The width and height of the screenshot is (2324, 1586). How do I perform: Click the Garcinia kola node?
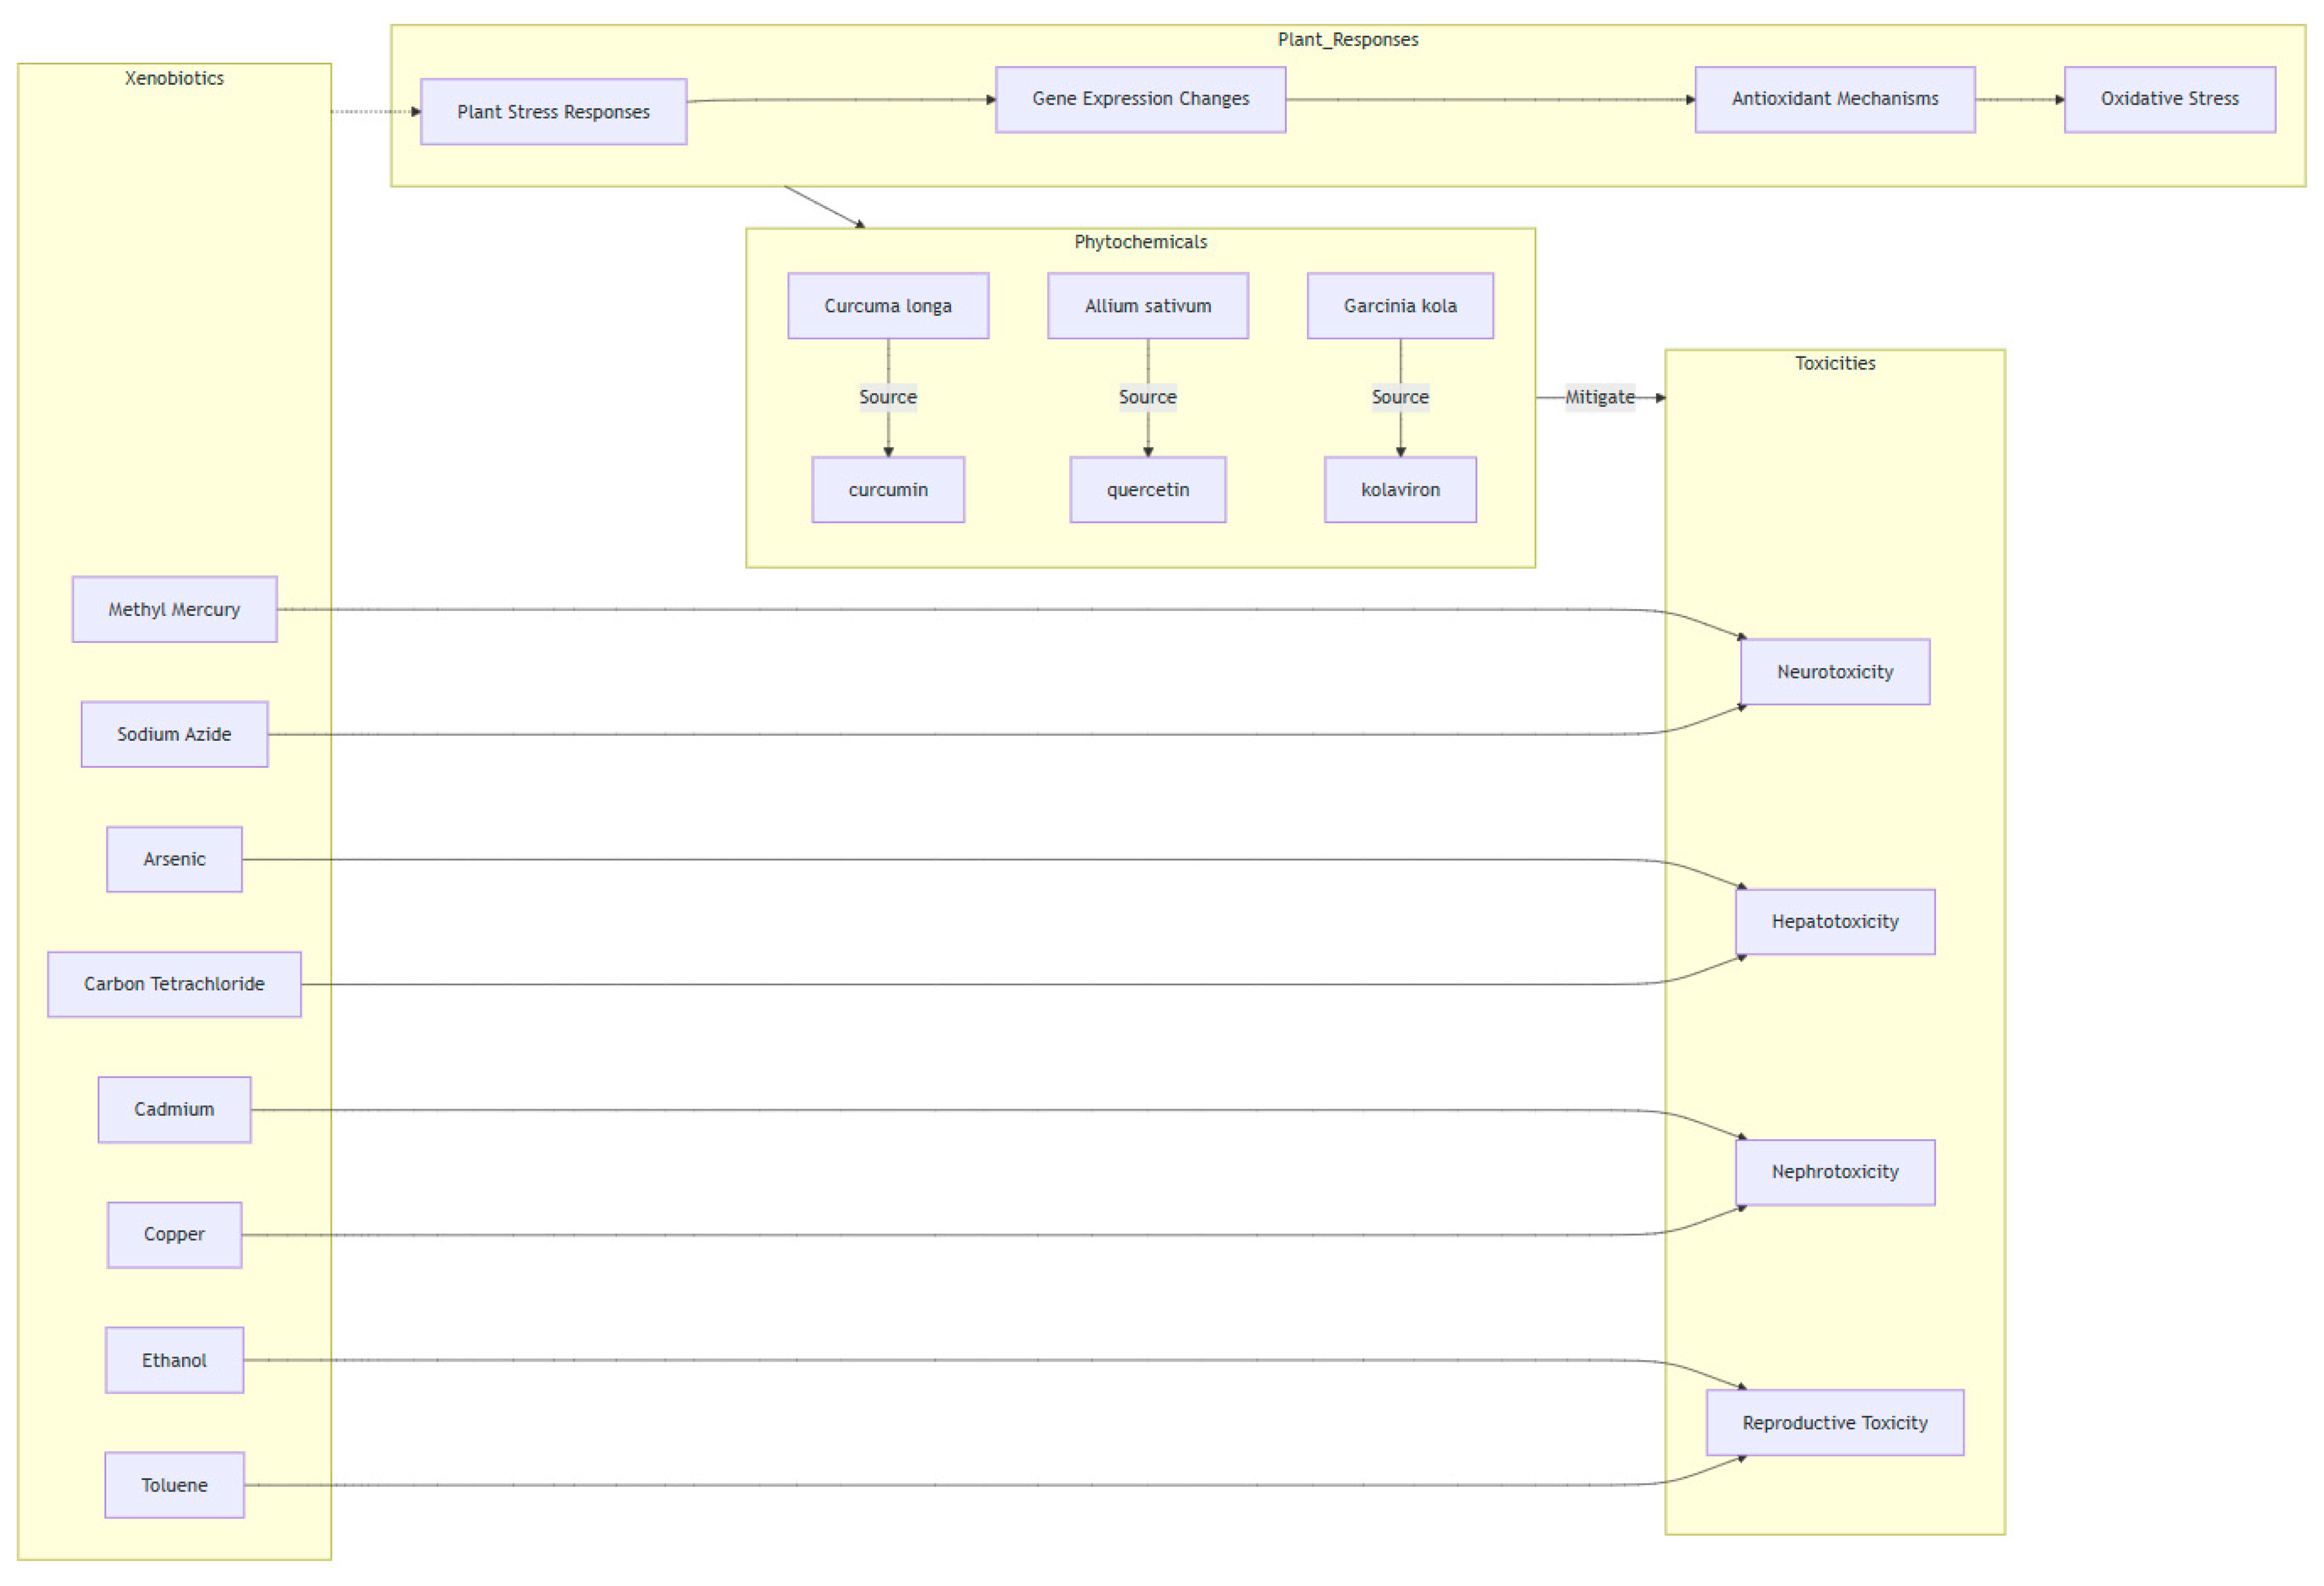tap(1399, 306)
